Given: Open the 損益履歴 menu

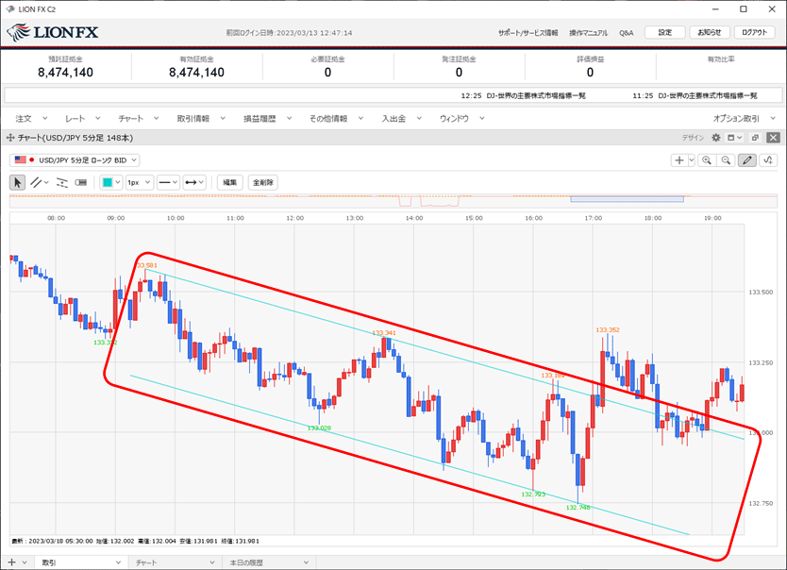Looking at the screenshot, I should click(x=267, y=118).
